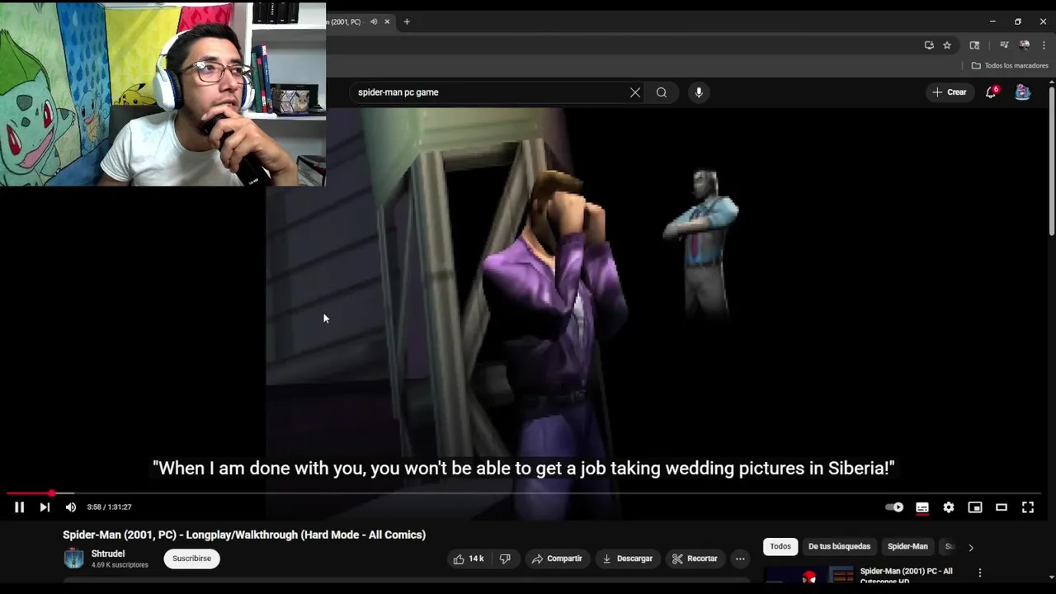Activate the miniplayer icon

click(x=975, y=507)
